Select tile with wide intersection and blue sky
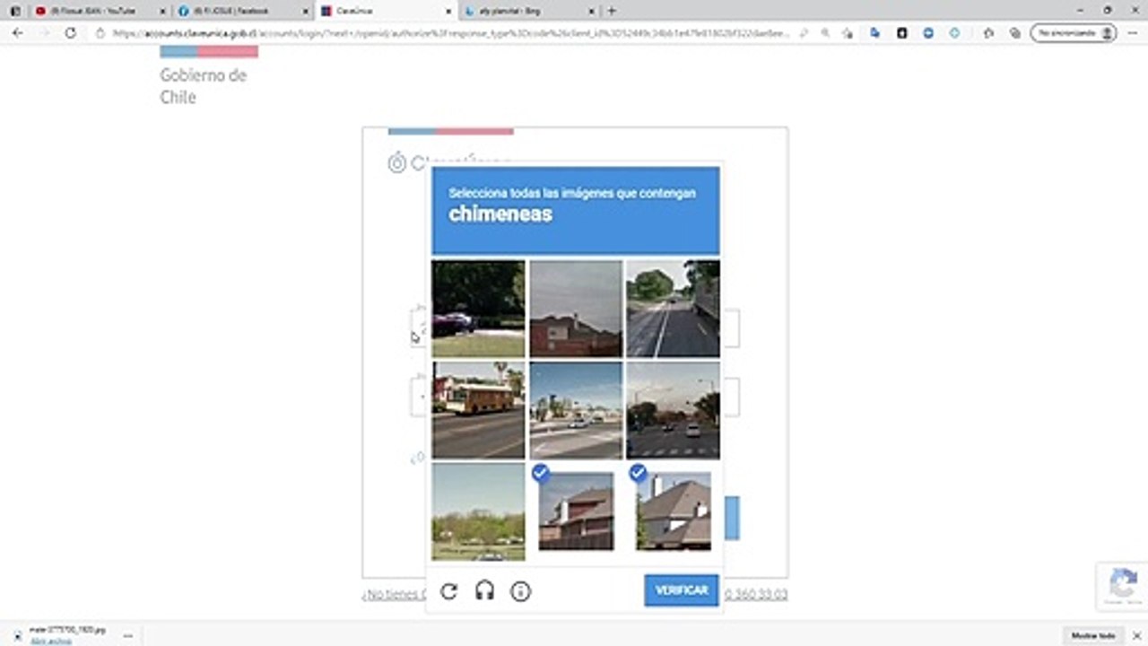The height and width of the screenshot is (646, 1148). pos(576,410)
